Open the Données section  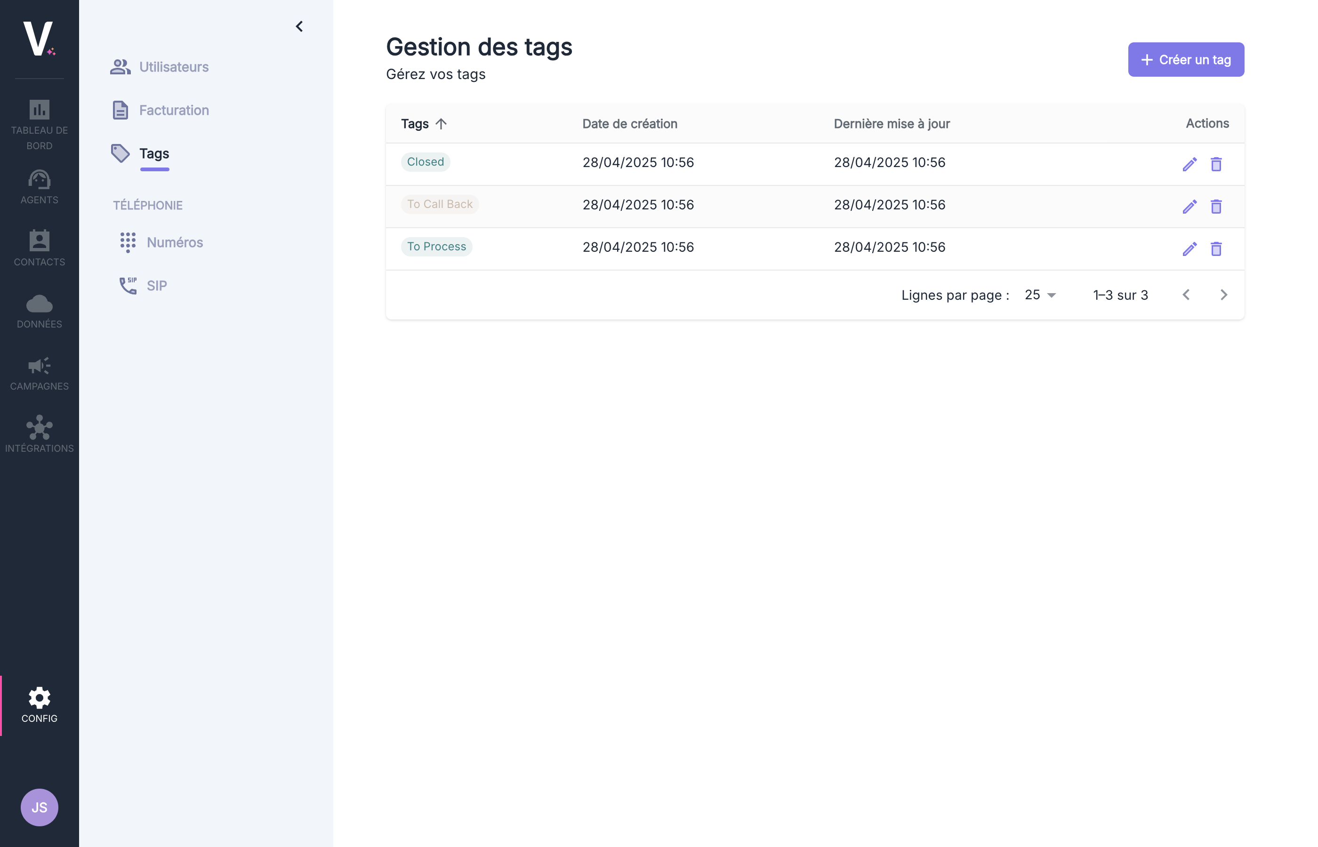(x=39, y=310)
